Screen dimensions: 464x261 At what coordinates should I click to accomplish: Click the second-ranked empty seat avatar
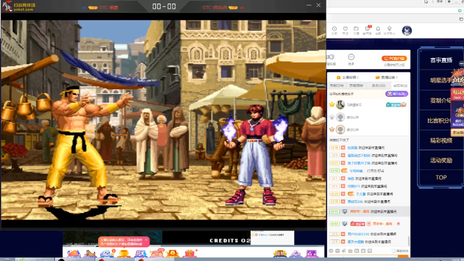tap(340, 117)
